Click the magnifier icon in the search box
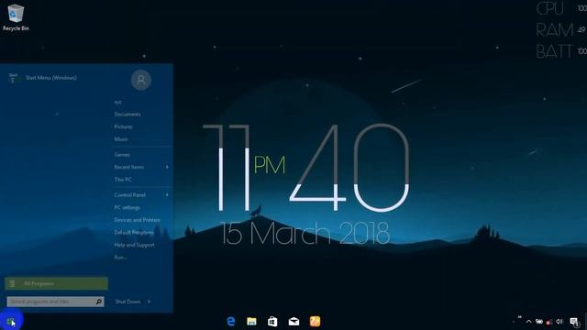Screen dimensions: 587x330 tap(99, 302)
